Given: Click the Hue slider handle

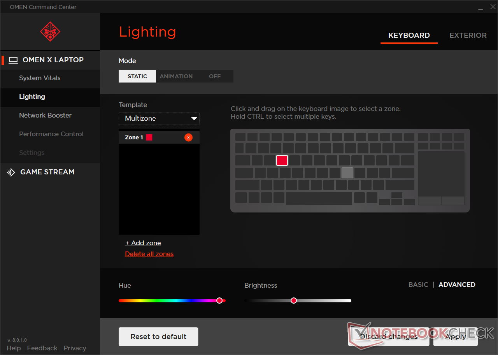Looking at the screenshot, I should [x=219, y=301].
